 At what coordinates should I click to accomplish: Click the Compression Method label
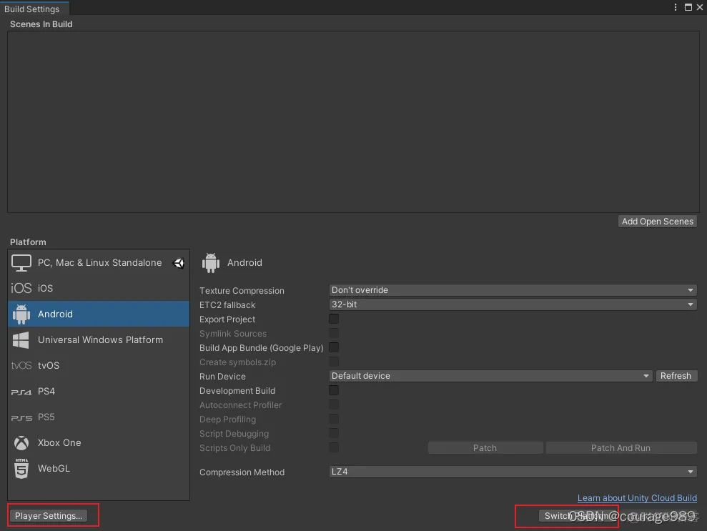coord(242,472)
